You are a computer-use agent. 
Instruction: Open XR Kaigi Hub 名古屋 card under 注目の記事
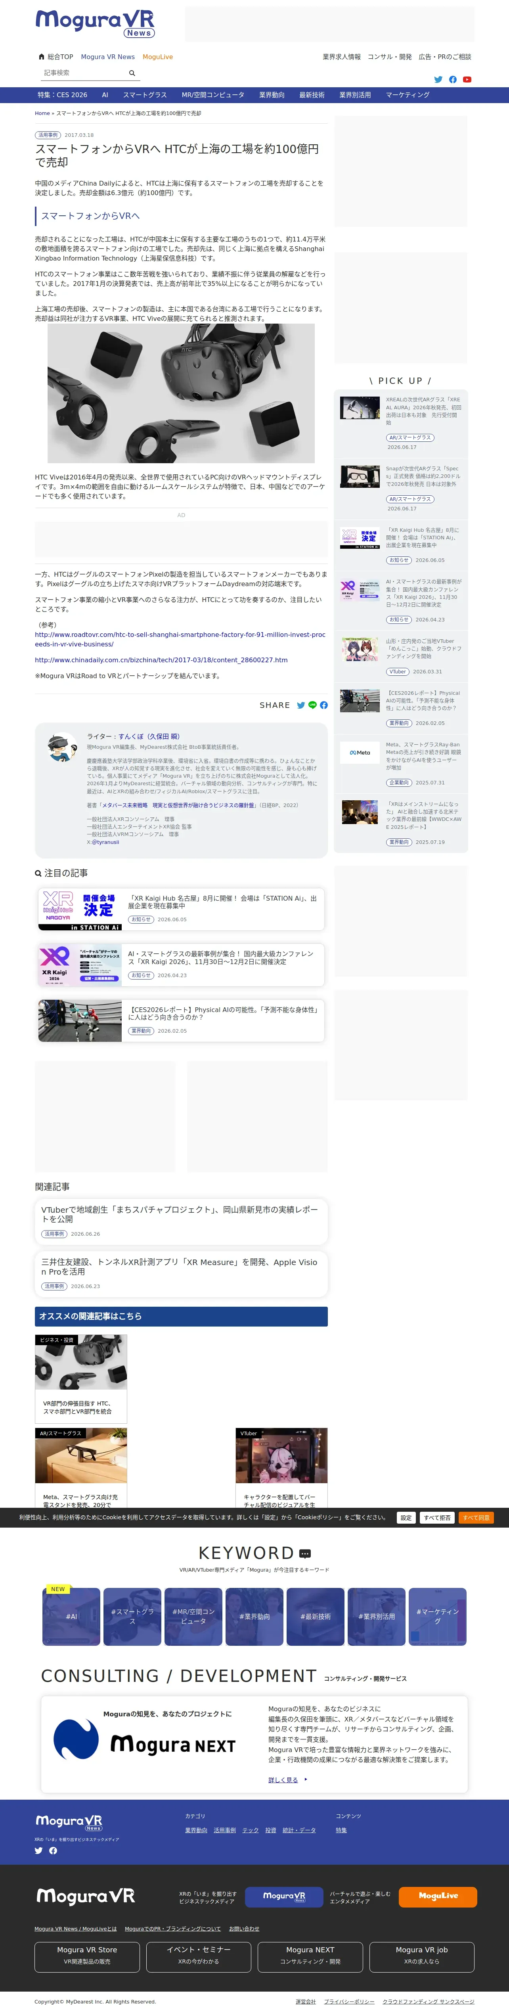click(182, 909)
